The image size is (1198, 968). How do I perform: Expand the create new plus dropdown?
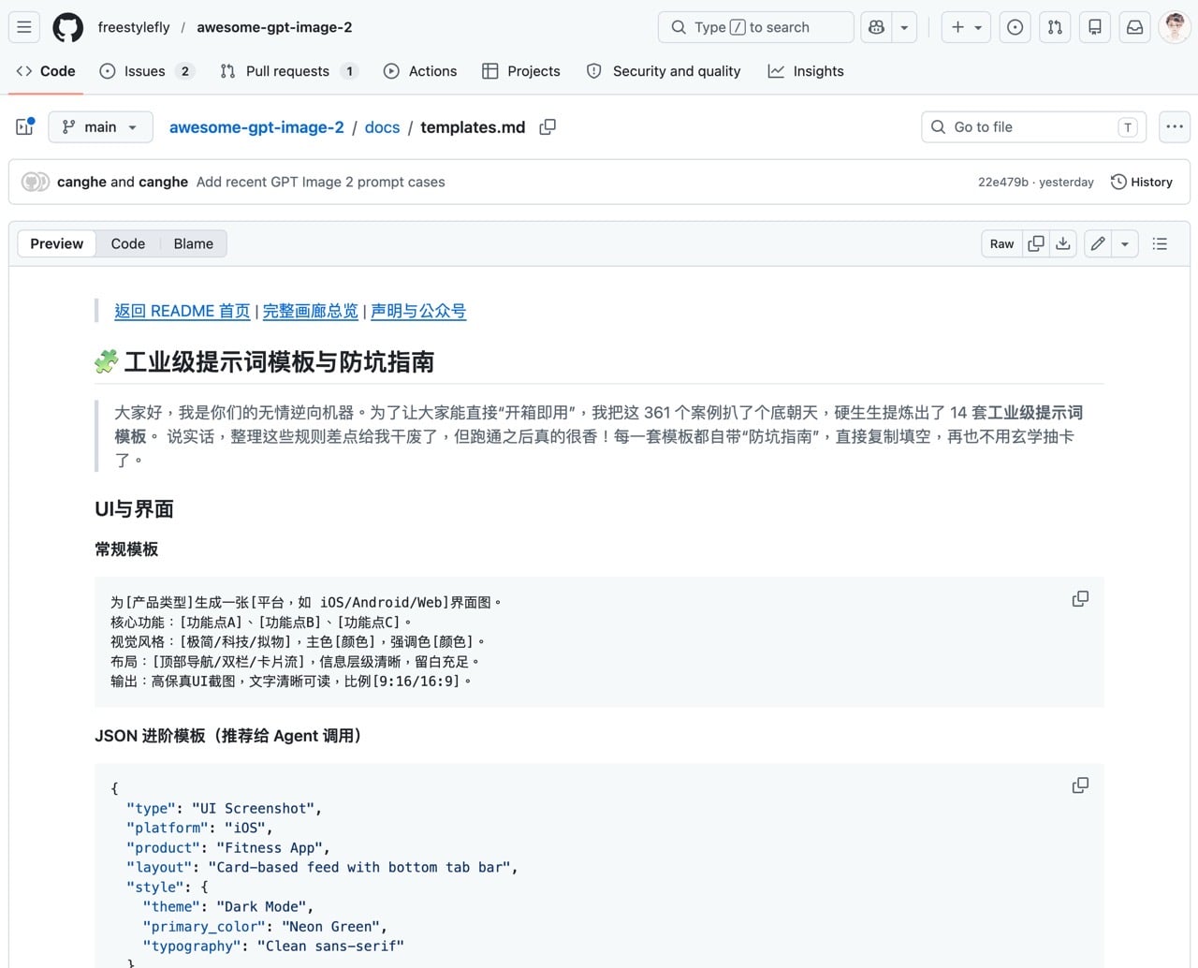(x=966, y=27)
